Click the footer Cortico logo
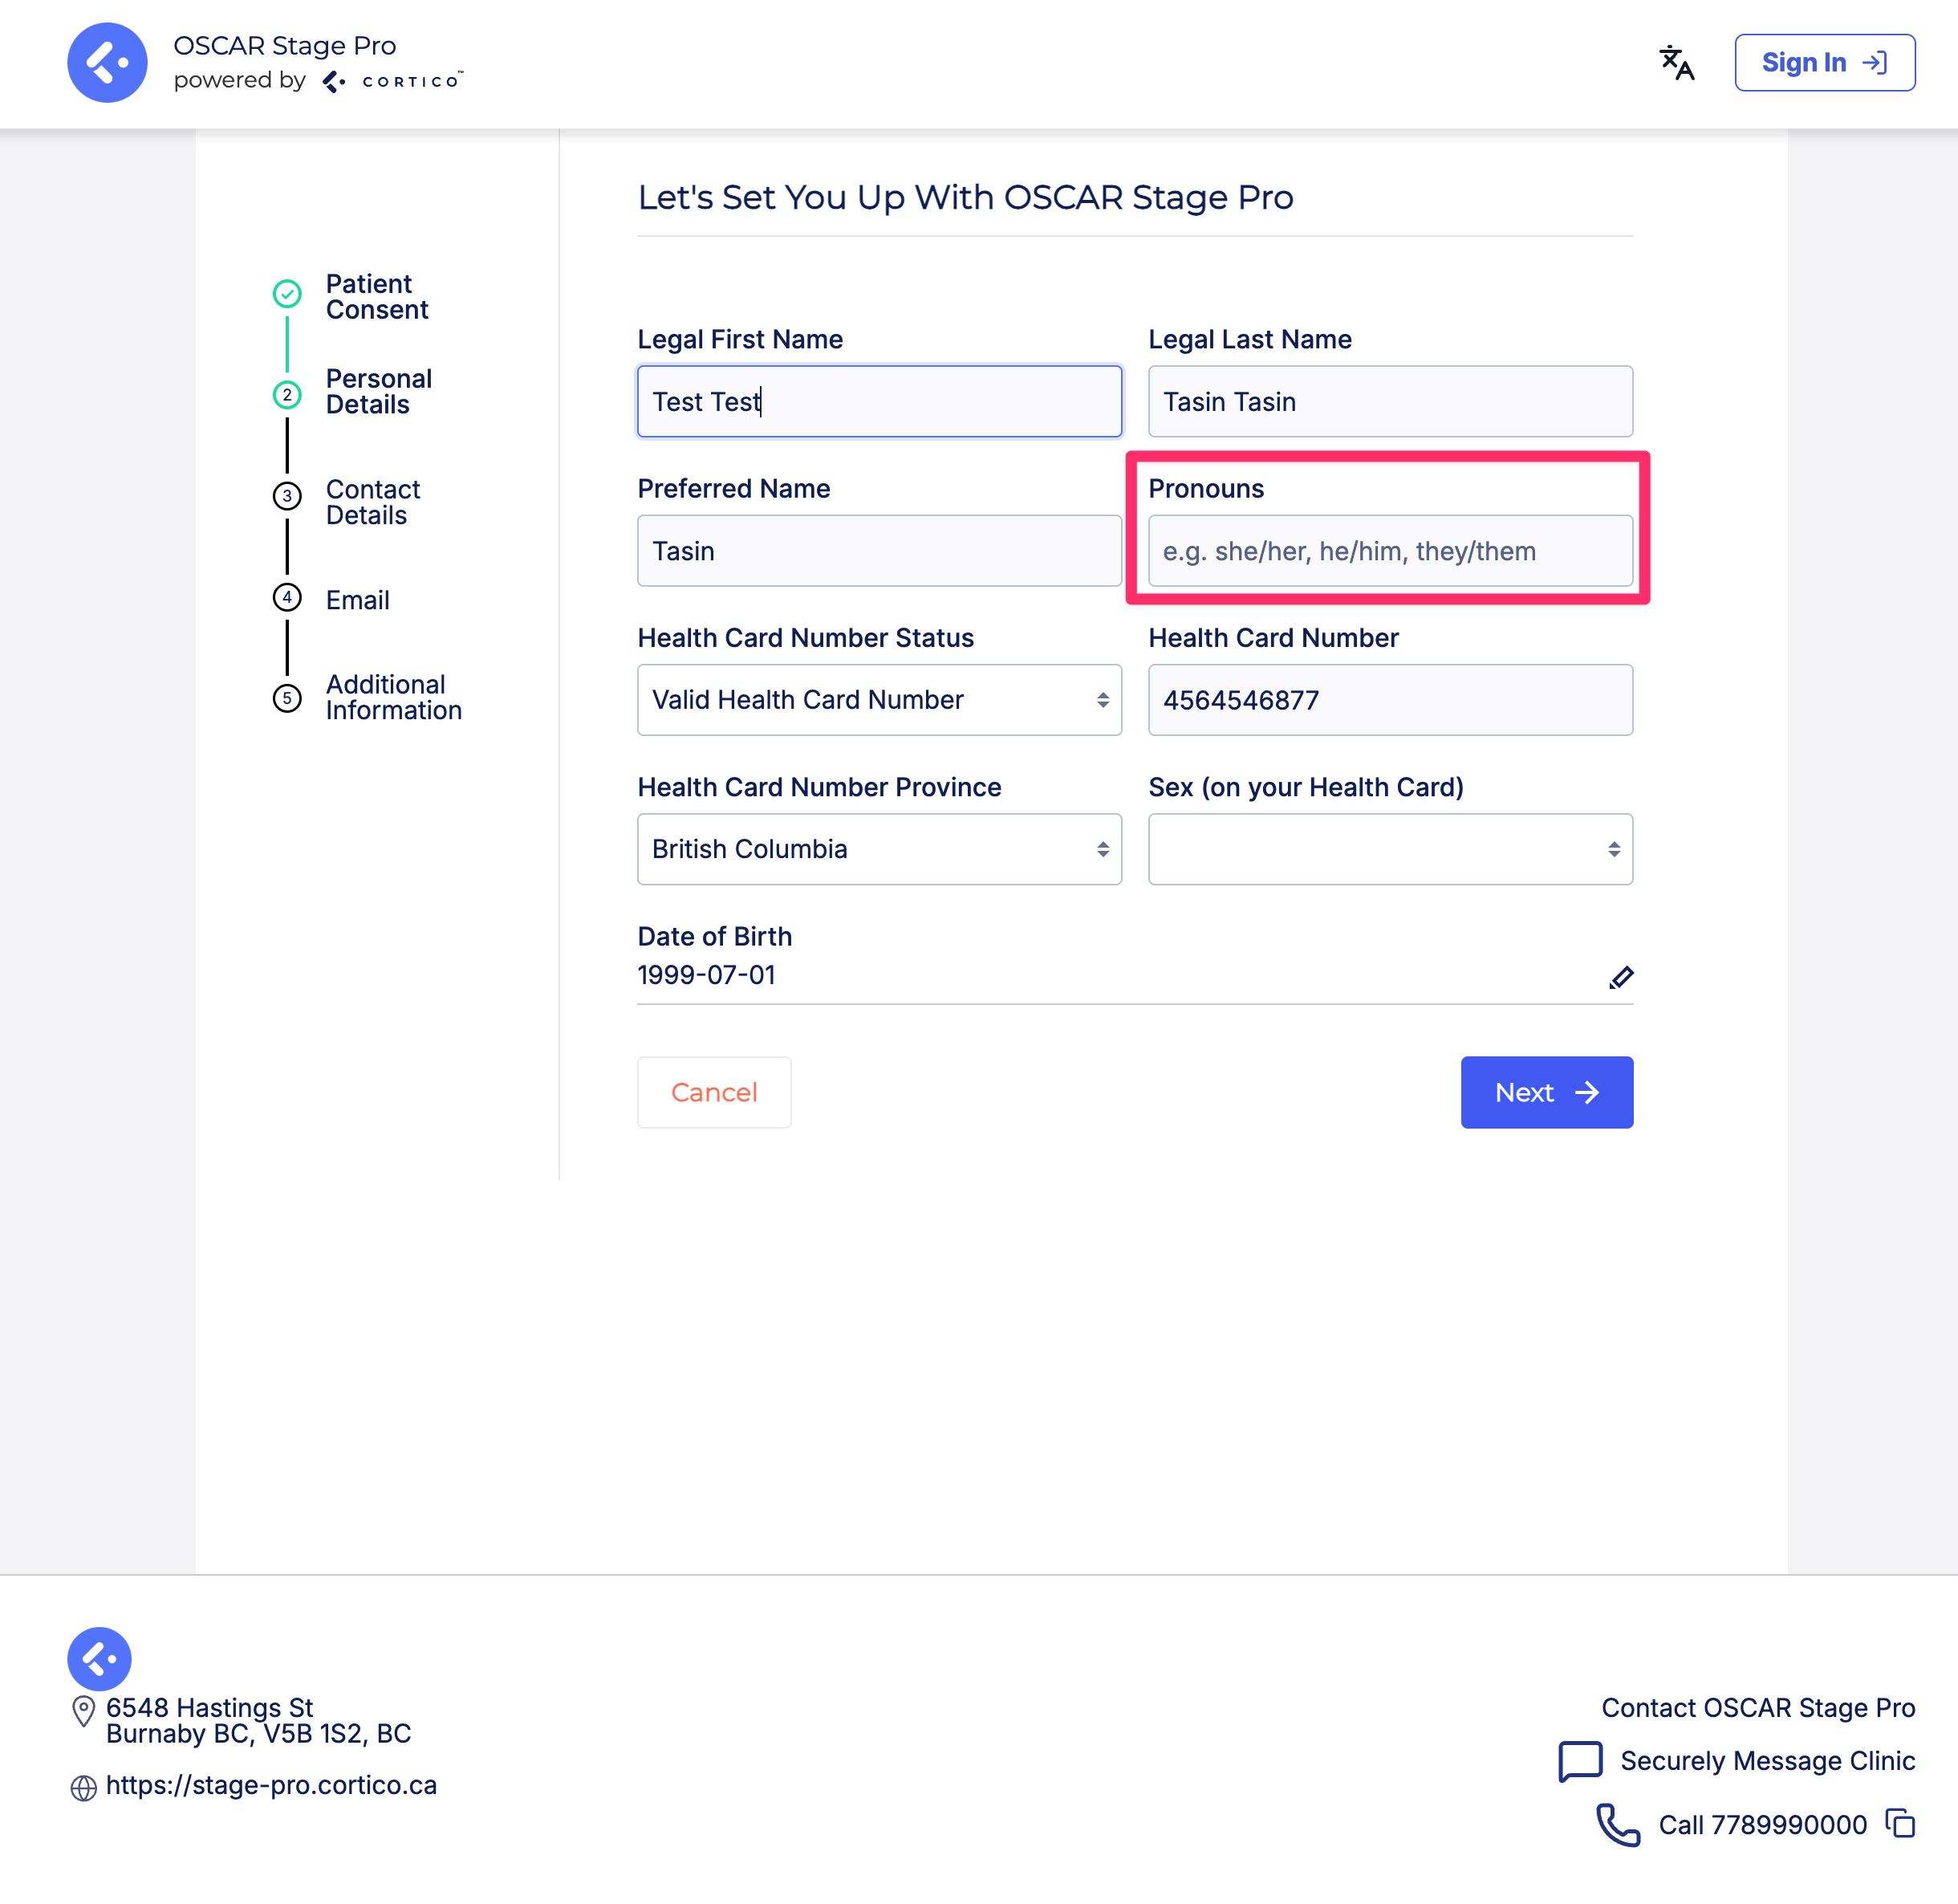 point(99,1659)
